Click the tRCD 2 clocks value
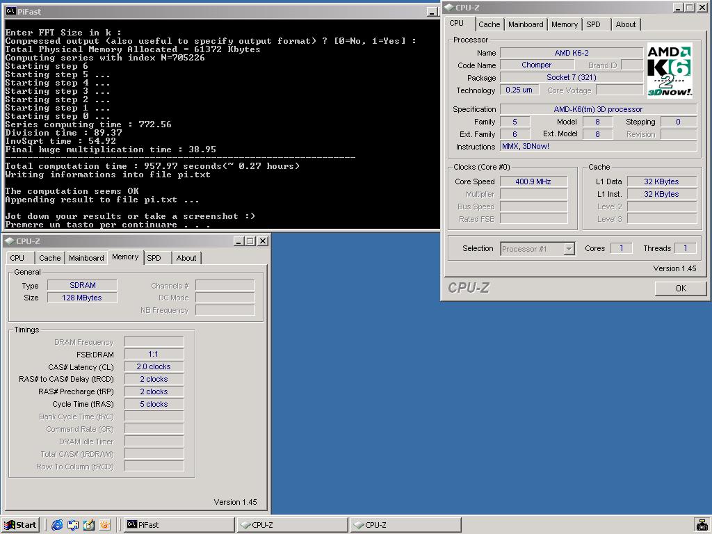This screenshot has width=712, height=534. [x=154, y=379]
